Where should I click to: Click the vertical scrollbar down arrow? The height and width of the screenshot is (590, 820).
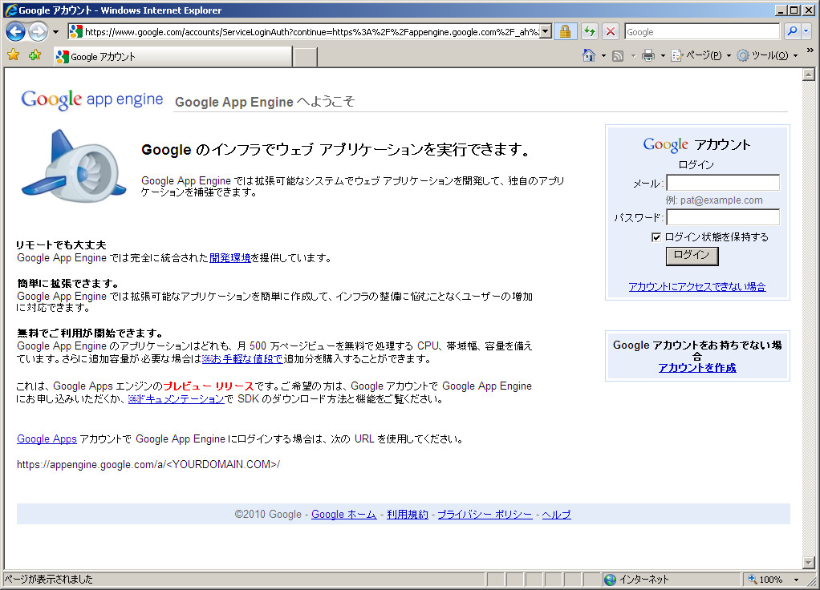809,562
